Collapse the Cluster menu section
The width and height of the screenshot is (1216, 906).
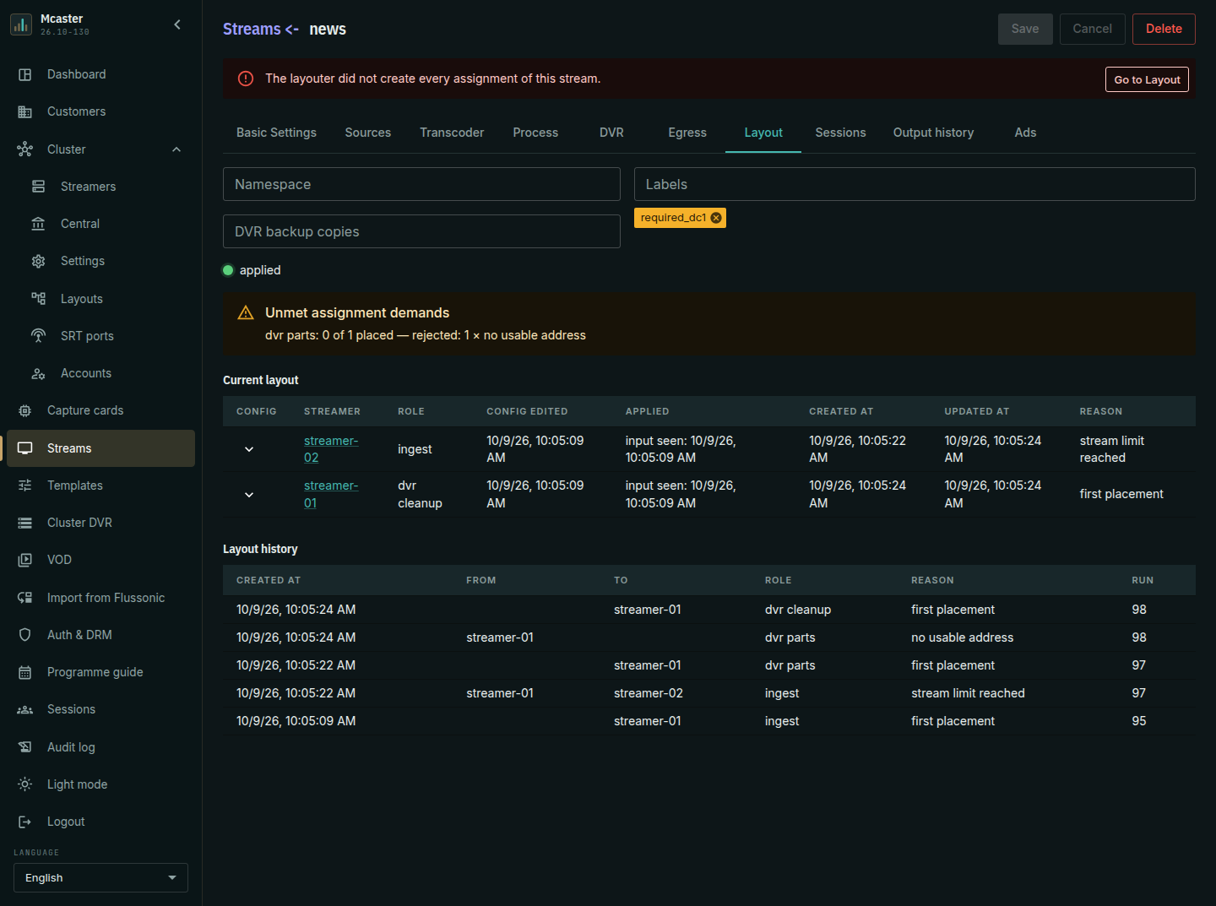(176, 149)
